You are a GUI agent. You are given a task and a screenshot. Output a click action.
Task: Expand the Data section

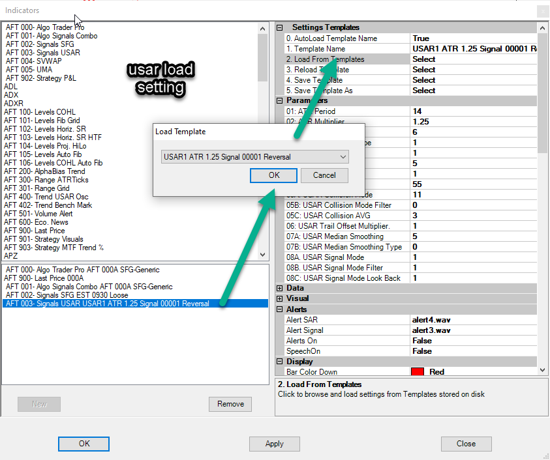(x=281, y=288)
